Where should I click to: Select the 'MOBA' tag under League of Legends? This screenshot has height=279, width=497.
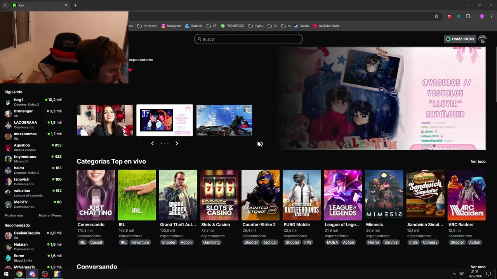(x=332, y=243)
